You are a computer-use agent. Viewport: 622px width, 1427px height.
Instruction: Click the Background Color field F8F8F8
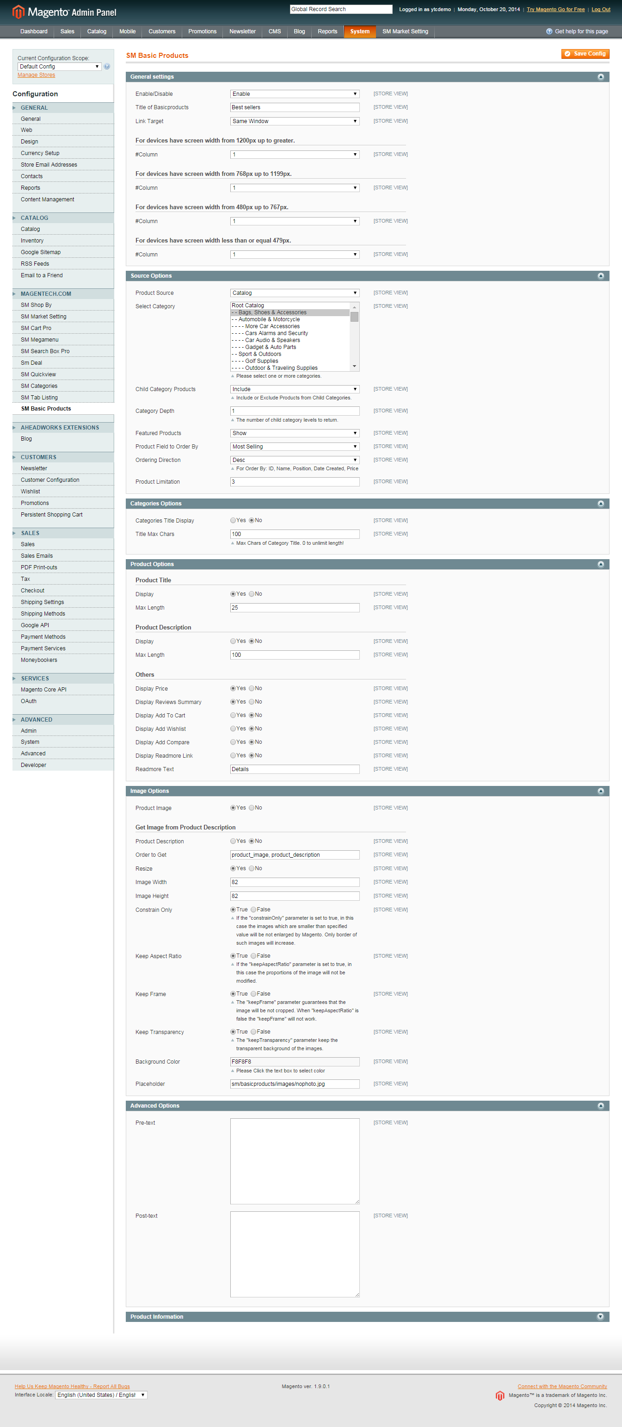click(x=295, y=1062)
